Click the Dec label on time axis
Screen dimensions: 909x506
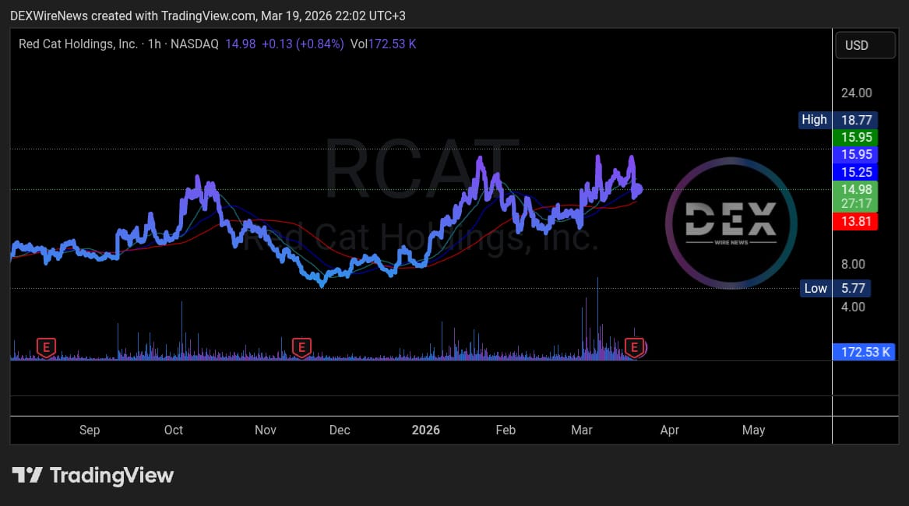[x=340, y=430]
